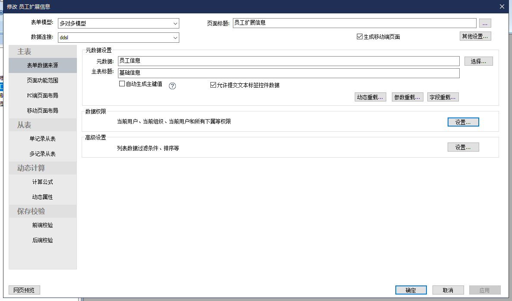Open 多记录从表 page
The image size is (512, 301).
tap(42, 154)
